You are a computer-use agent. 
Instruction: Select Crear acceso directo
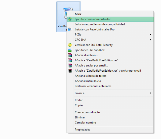pos(110,112)
